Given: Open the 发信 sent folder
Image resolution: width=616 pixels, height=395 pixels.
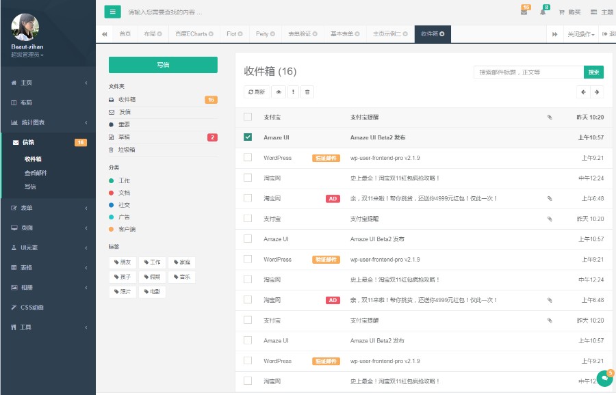Looking at the screenshot, I should pyautogui.click(x=163, y=112).
